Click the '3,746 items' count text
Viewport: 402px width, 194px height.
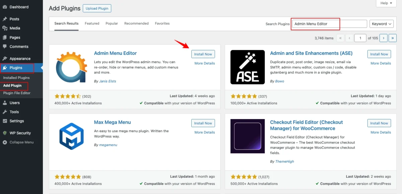click(324, 38)
